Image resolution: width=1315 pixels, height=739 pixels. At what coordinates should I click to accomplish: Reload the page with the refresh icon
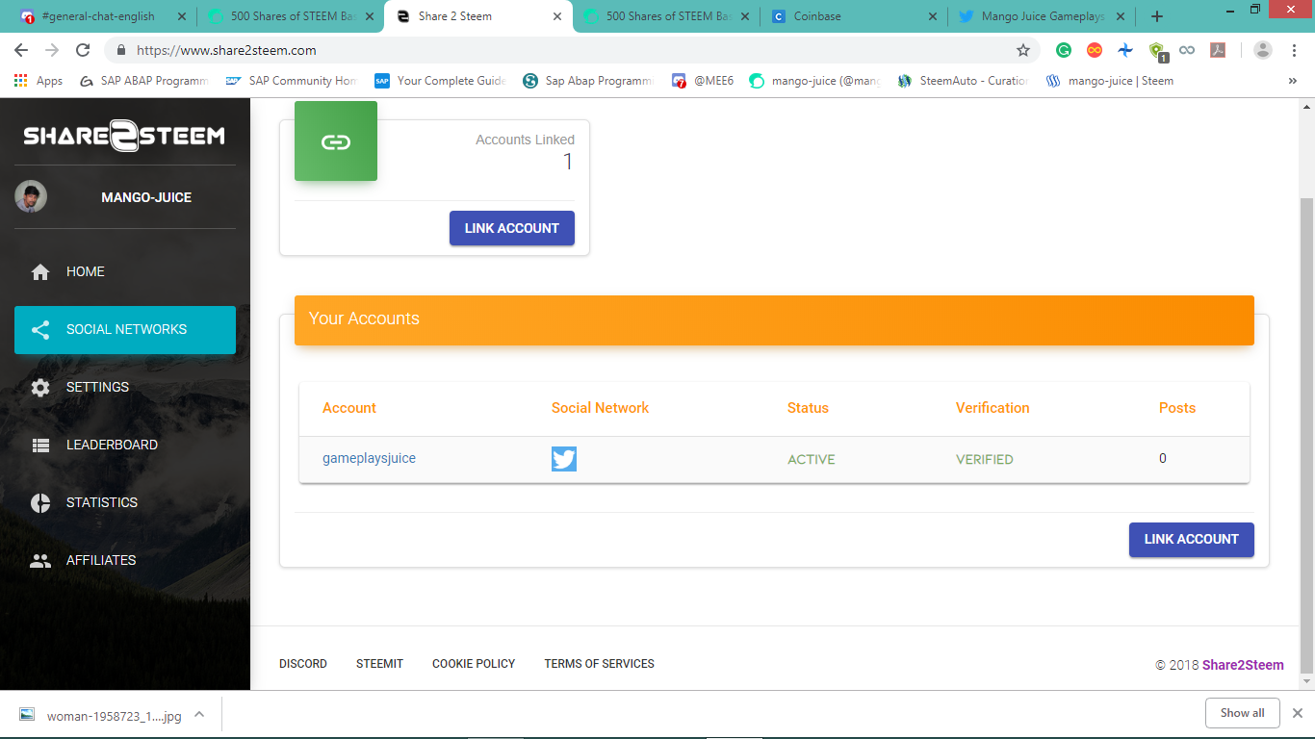[83, 50]
